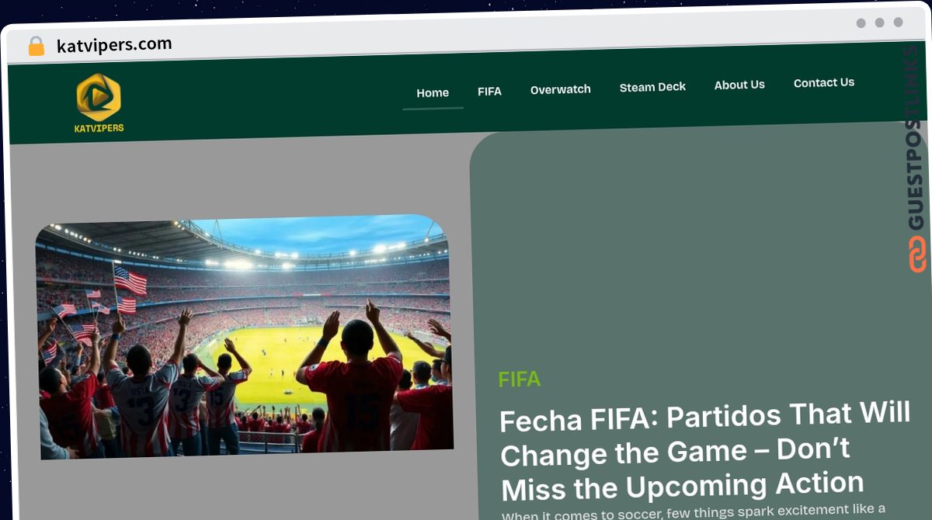Click the katvipers.com address bar

[x=114, y=45]
